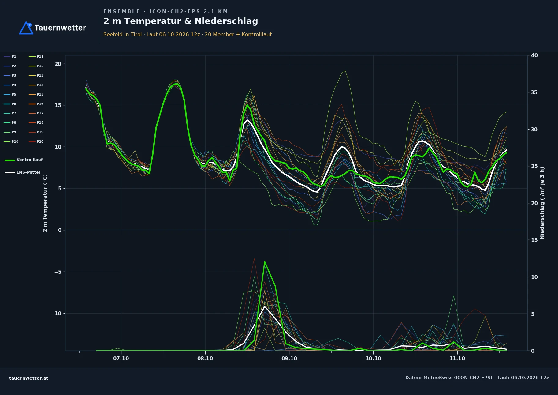Click the 2 m Temperatur (°C) axis title
558x395 pixels.
click(x=45, y=203)
